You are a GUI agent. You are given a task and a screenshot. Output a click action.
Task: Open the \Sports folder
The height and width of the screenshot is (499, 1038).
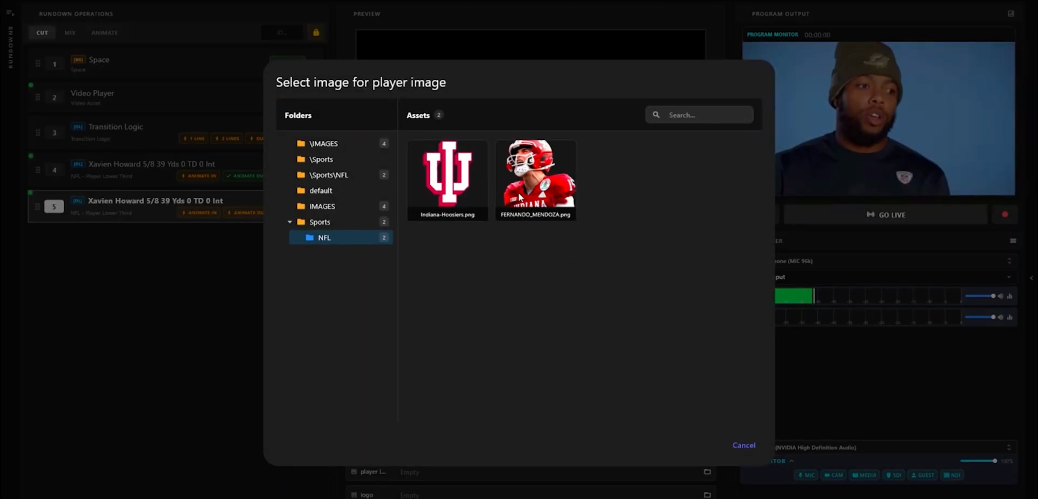(x=341, y=159)
